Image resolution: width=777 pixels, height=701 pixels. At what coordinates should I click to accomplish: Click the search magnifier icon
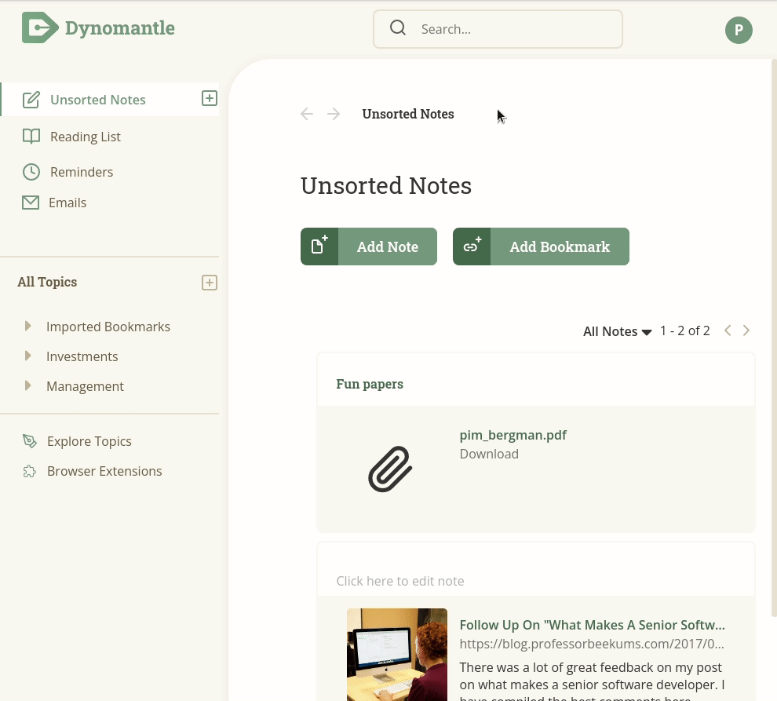tap(397, 27)
